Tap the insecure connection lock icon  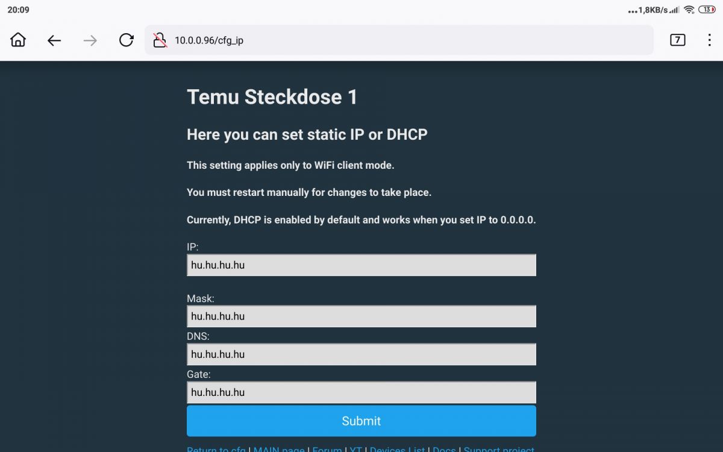click(x=160, y=40)
